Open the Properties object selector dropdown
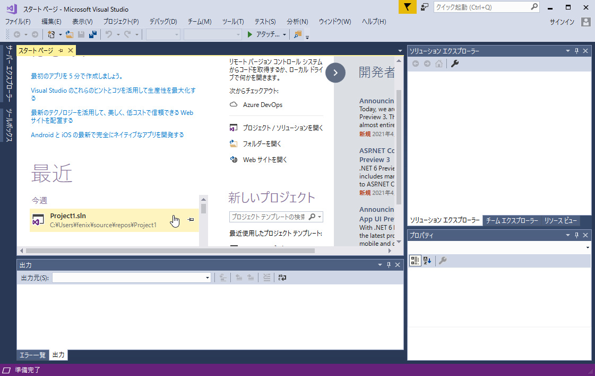The width and height of the screenshot is (595, 376). 588,248
